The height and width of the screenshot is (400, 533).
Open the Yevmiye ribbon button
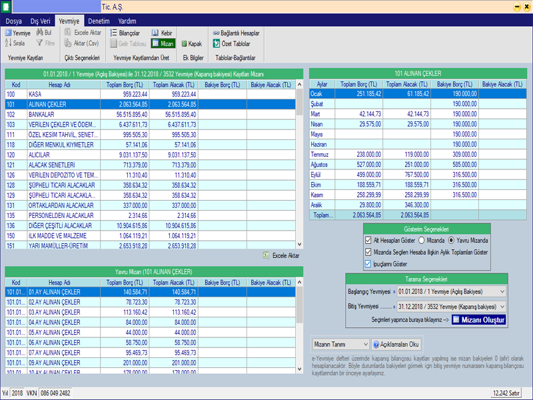18,33
